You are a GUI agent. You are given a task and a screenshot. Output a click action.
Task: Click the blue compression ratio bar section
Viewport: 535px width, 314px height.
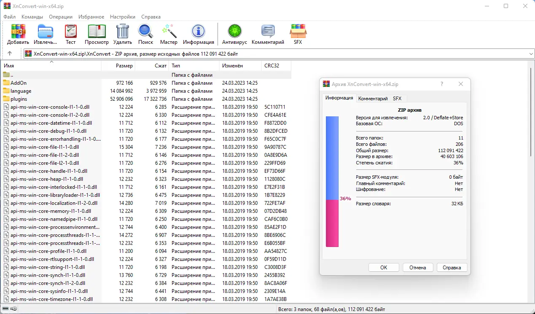click(x=332, y=158)
